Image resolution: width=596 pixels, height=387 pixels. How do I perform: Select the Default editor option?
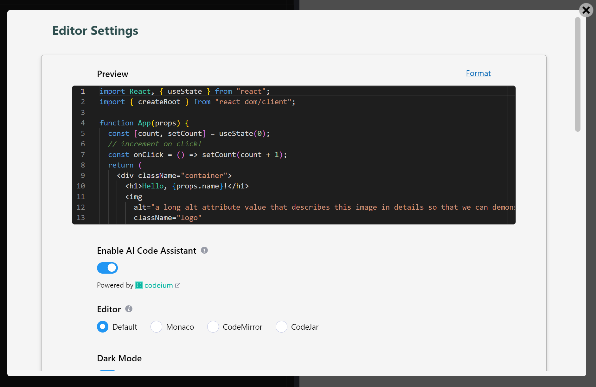[x=102, y=327]
